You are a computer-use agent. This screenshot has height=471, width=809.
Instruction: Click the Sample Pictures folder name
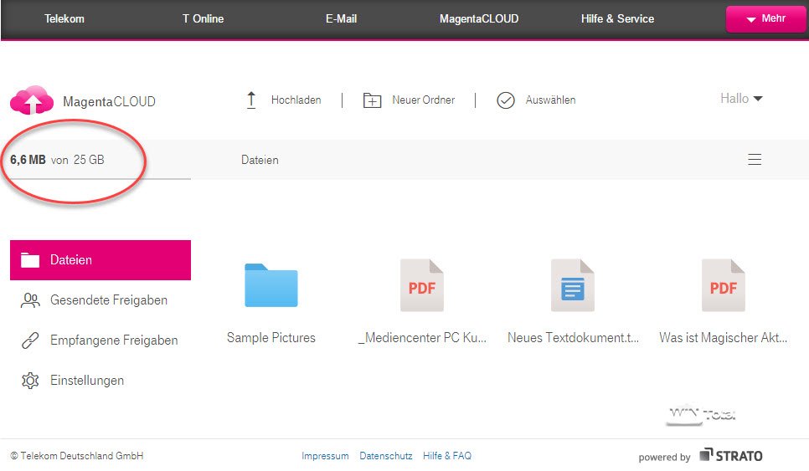(271, 337)
